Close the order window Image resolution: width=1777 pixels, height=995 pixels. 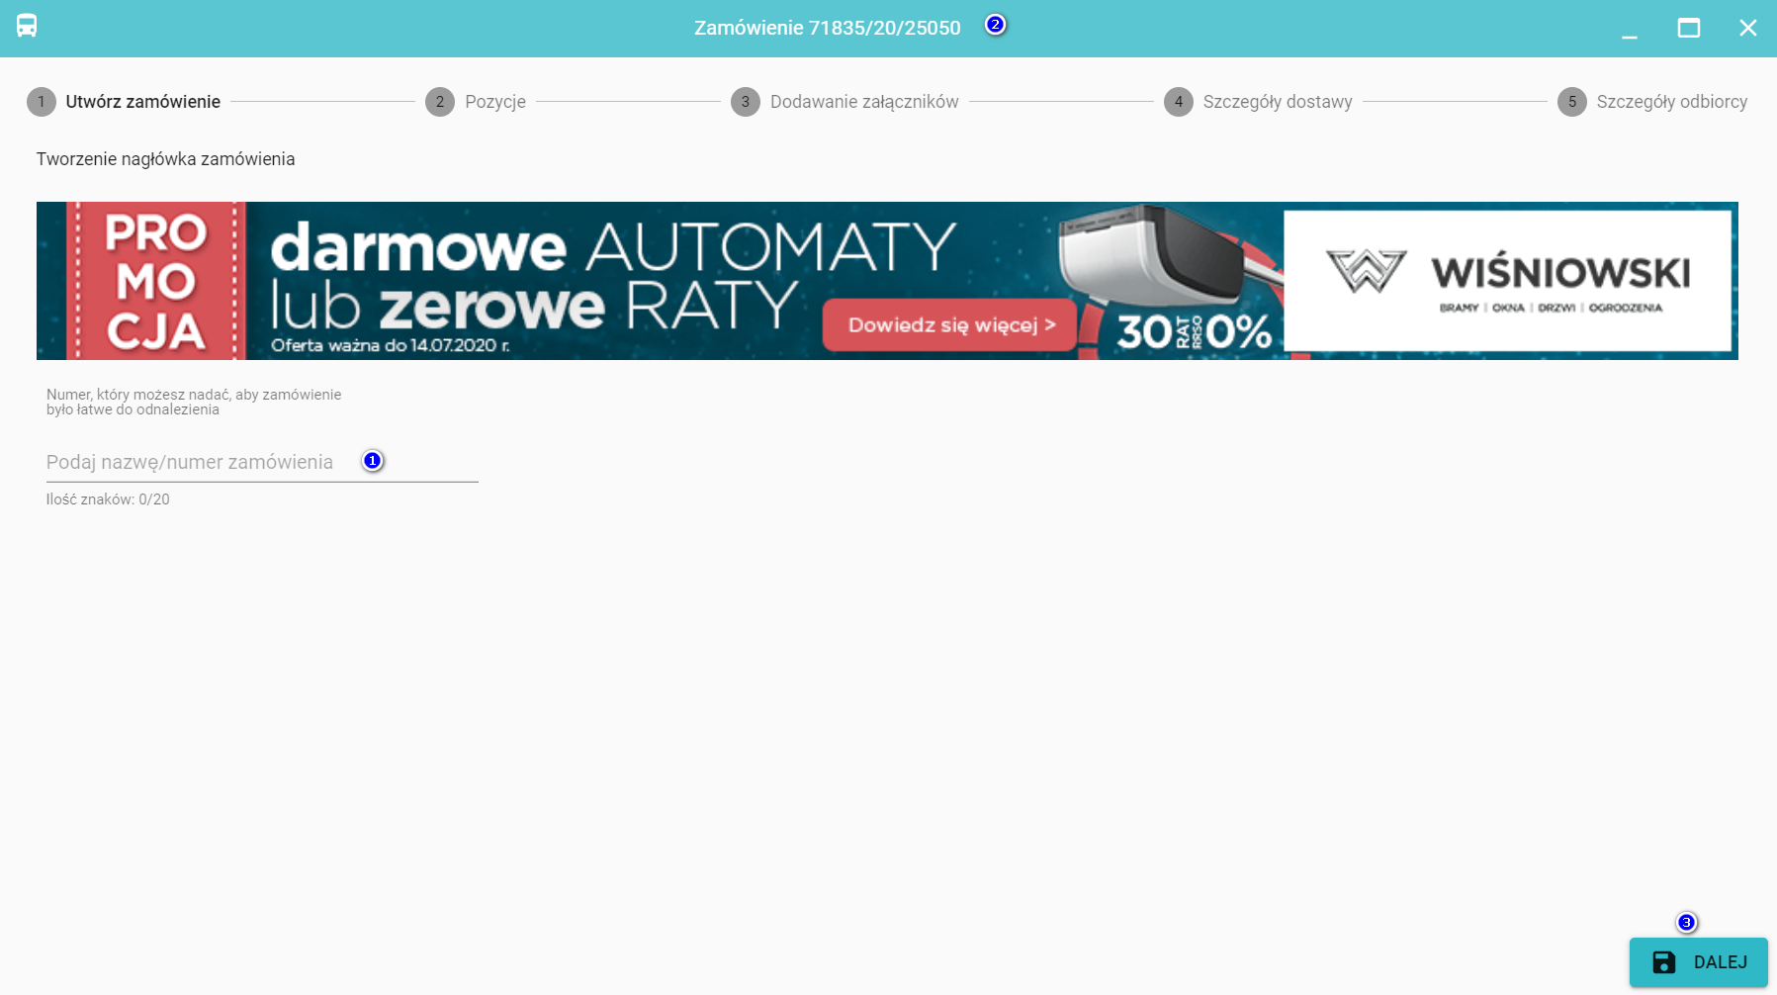point(1747,28)
